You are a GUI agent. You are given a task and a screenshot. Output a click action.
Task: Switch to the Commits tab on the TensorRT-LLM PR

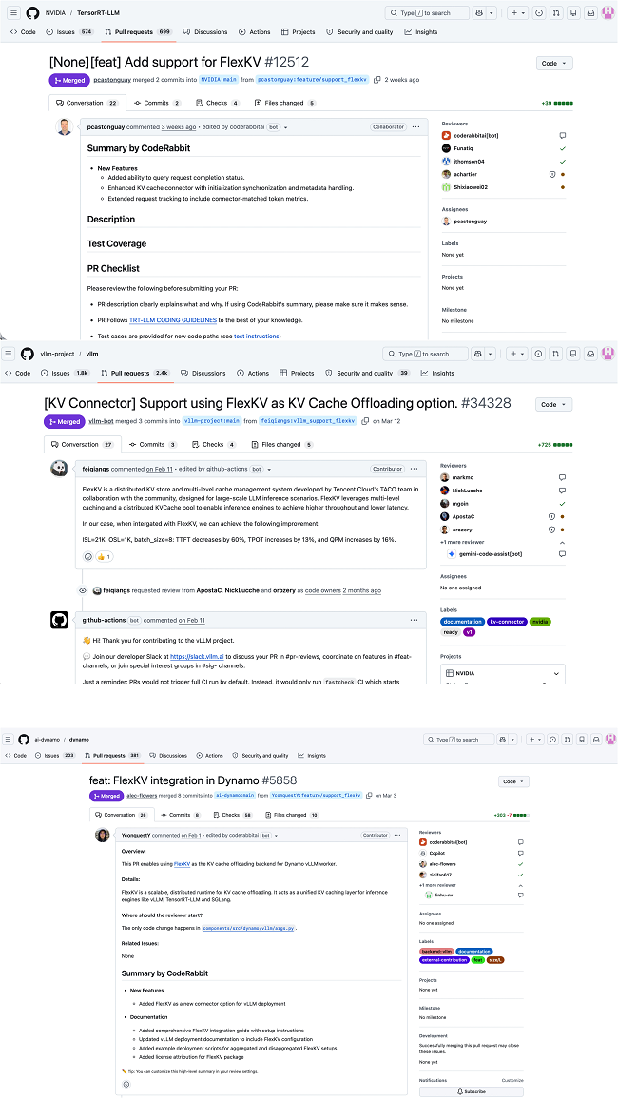pyautogui.click(x=158, y=103)
